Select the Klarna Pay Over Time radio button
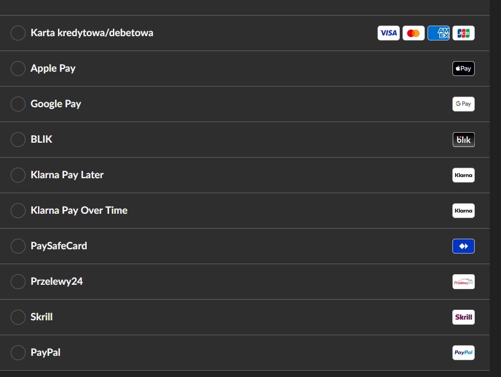501x377 pixels. click(x=18, y=211)
